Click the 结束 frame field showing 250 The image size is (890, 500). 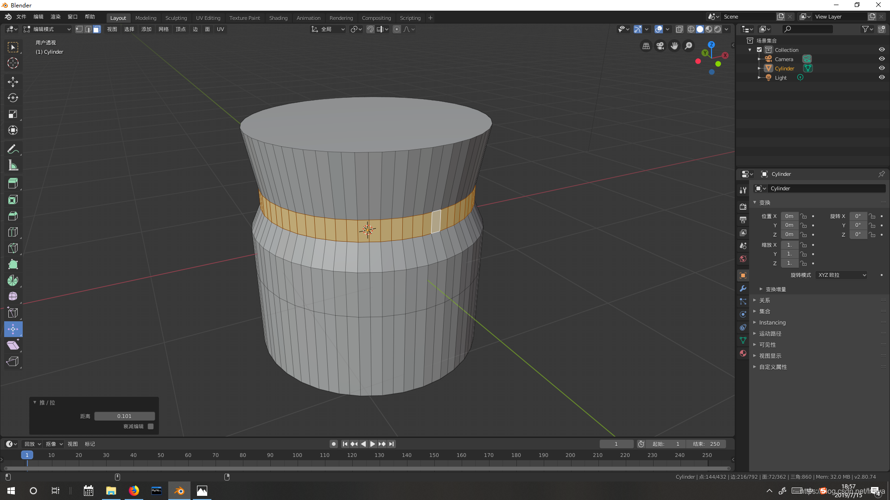tap(706, 444)
